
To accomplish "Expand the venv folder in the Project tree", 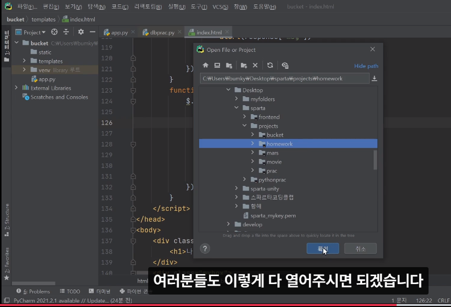I will pos(24,70).
